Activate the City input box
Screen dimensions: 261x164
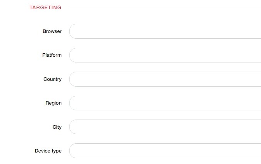(x=165, y=127)
